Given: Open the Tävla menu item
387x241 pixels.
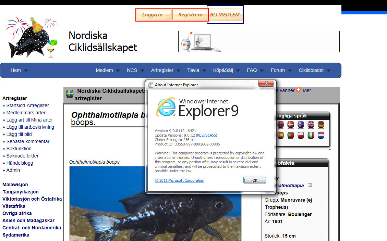Looking at the screenshot, I should (193, 70).
